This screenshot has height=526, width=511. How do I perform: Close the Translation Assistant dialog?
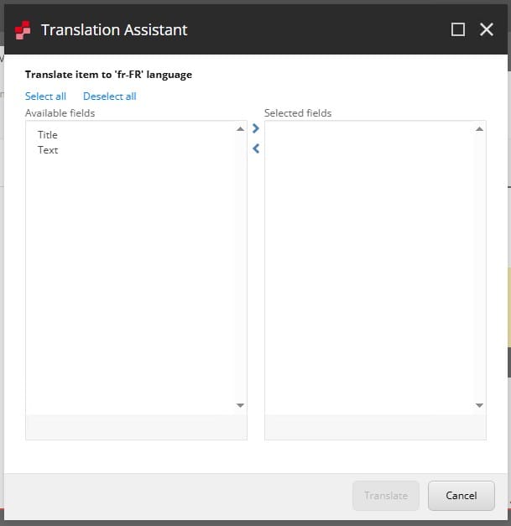point(487,29)
